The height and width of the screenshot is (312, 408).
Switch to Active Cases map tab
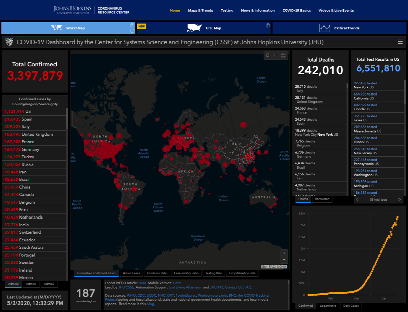coord(131,273)
